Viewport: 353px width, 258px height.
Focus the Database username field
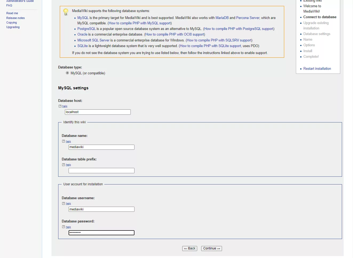tap(101, 209)
